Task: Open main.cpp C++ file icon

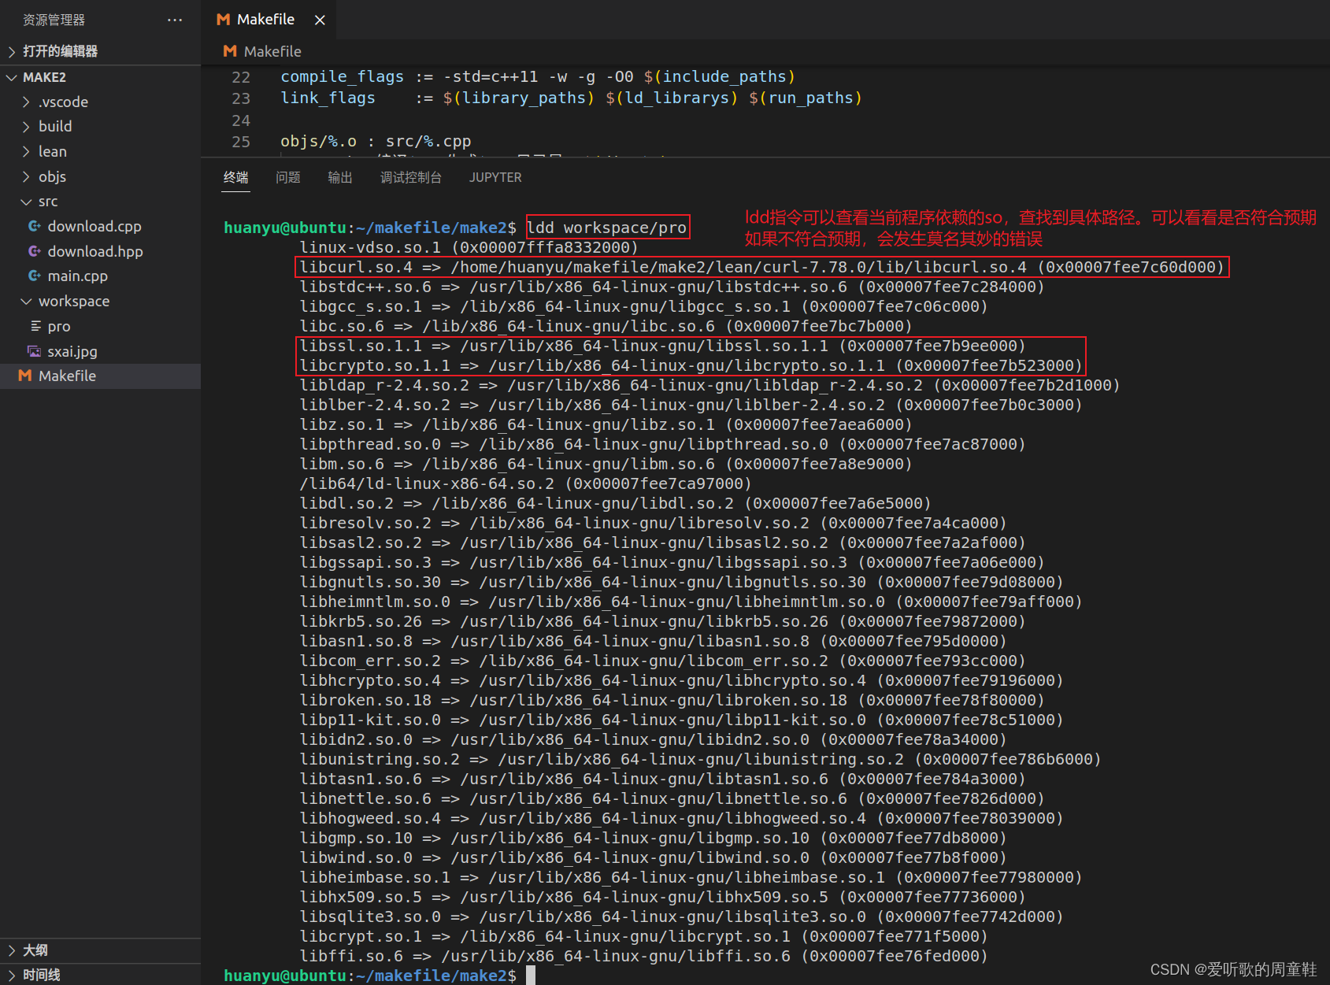Action: point(35,276)
